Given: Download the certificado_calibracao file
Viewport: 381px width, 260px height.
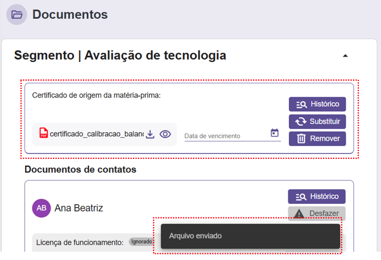Looking at the screenshot, I should point(150,134).
